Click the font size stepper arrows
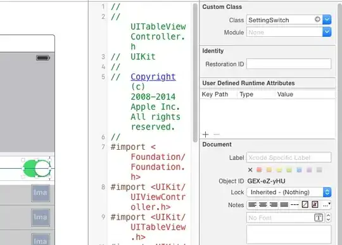Screen dimensions: 342x245 click(328, 218)
